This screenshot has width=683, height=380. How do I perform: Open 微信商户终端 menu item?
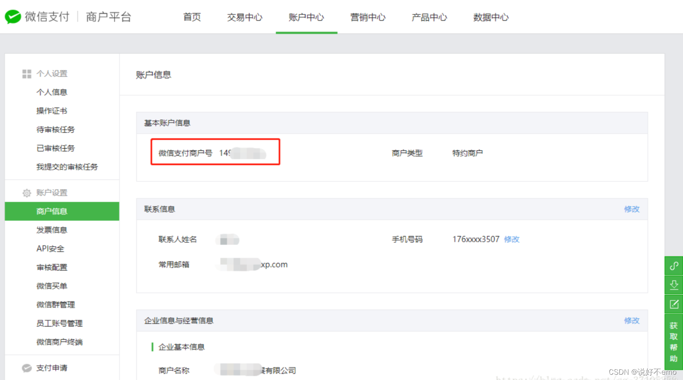pos(60,342)
